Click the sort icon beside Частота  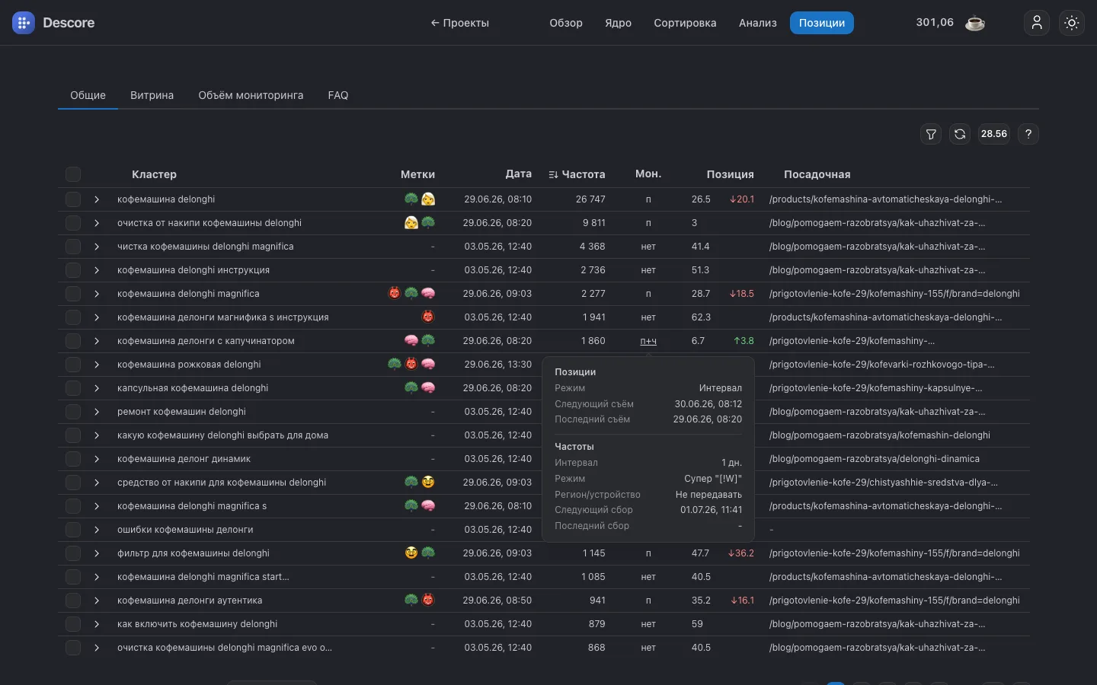[x=553, y=175]
